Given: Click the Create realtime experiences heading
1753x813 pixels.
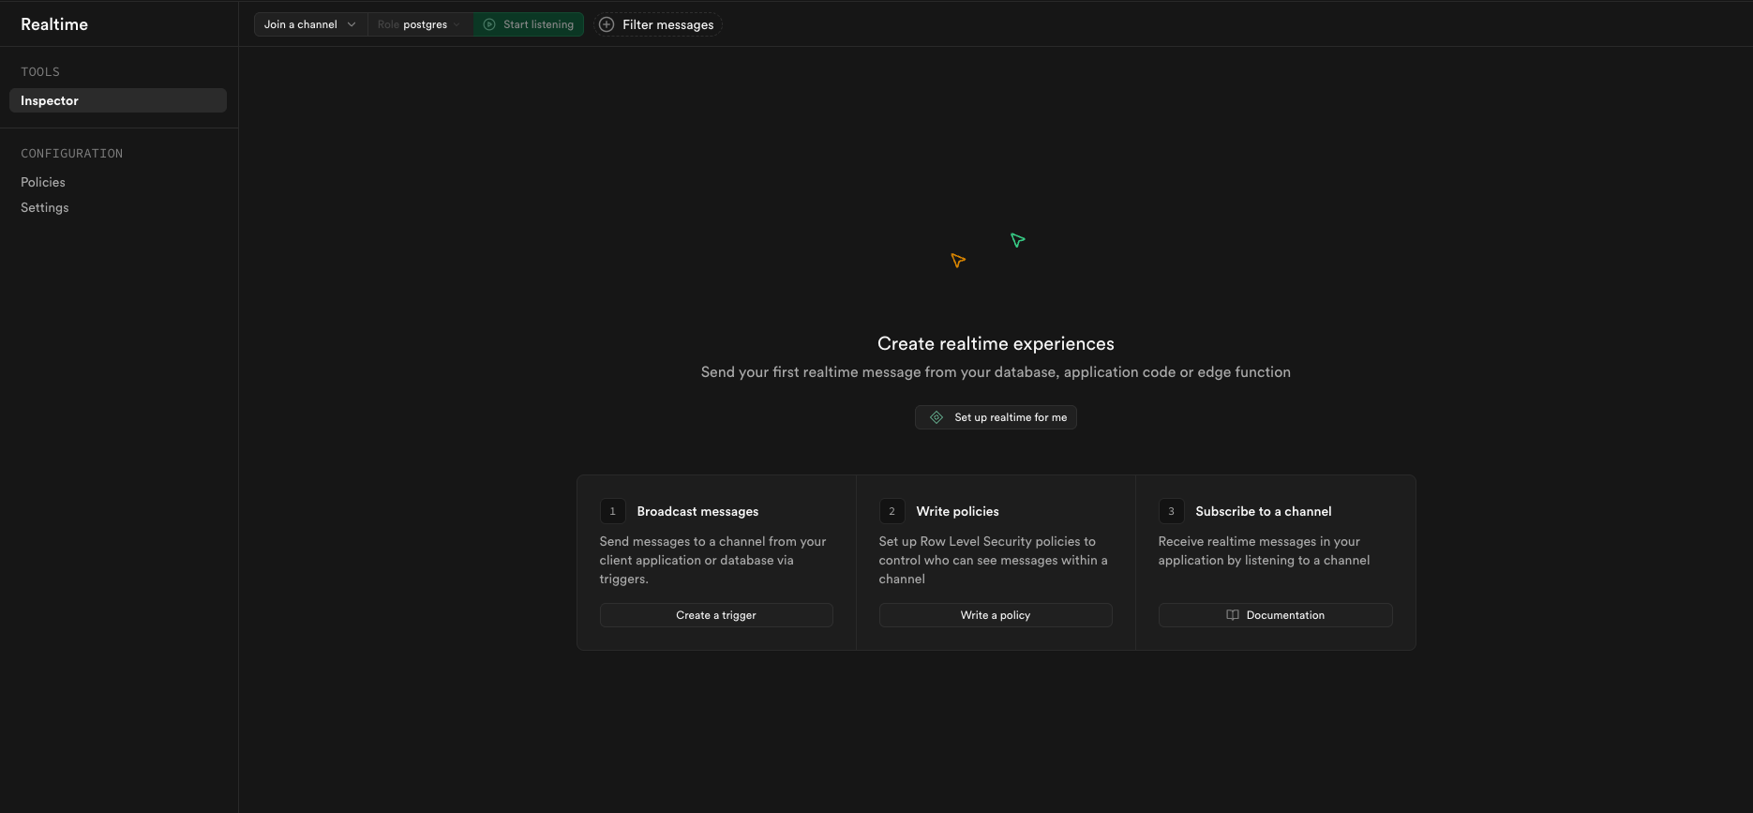Looking at the screenshot, I should point(996,343).
